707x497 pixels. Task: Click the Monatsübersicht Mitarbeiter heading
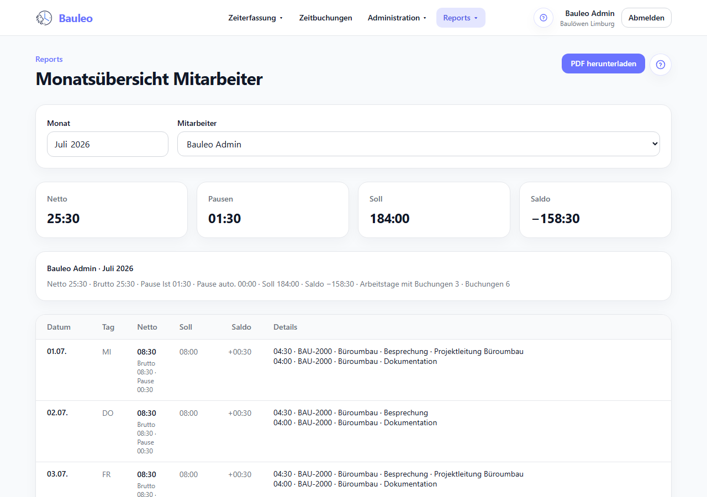tap(149, 79)
